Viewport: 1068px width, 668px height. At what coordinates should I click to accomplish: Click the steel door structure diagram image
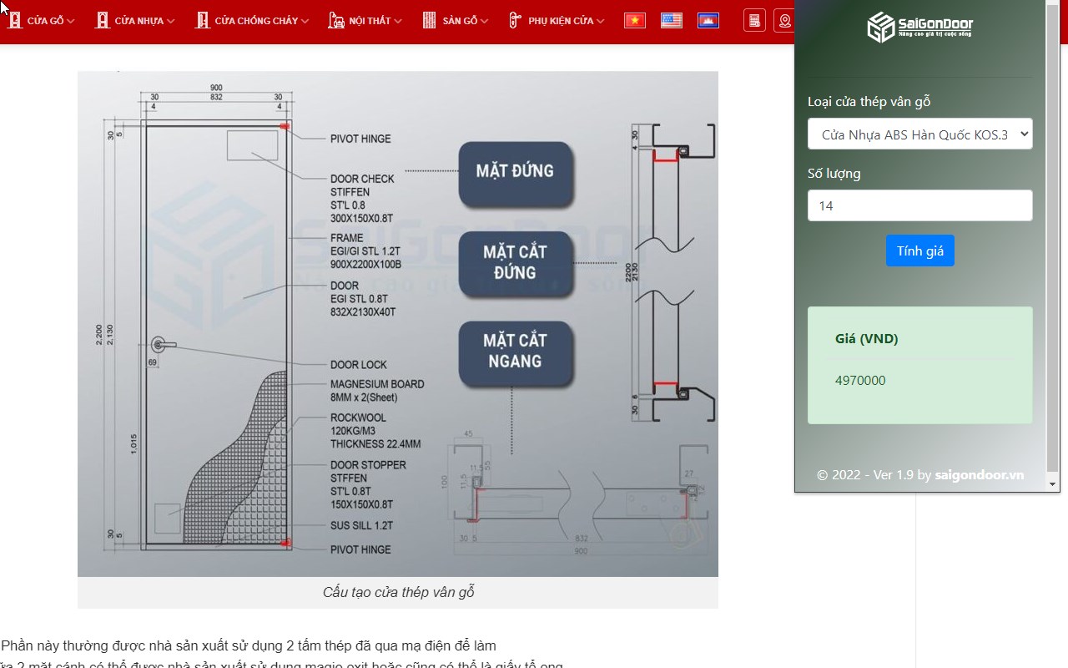click(x=398, y=324)
